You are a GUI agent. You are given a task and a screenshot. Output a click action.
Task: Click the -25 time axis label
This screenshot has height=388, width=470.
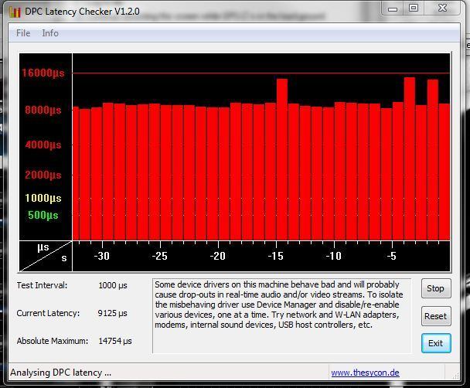point(159,256)
